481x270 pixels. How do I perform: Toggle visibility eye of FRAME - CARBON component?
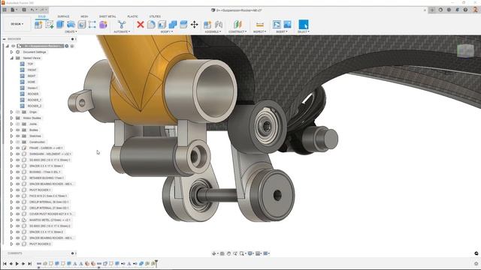pyautogui.click(x=18, y=148)
